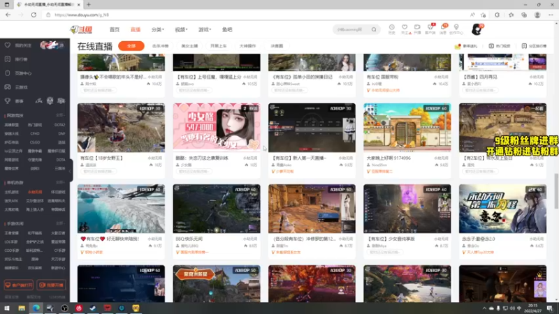Open the 【有车位】少女音纯享版 stream
559x314 pixels.
tap(407, 209)
